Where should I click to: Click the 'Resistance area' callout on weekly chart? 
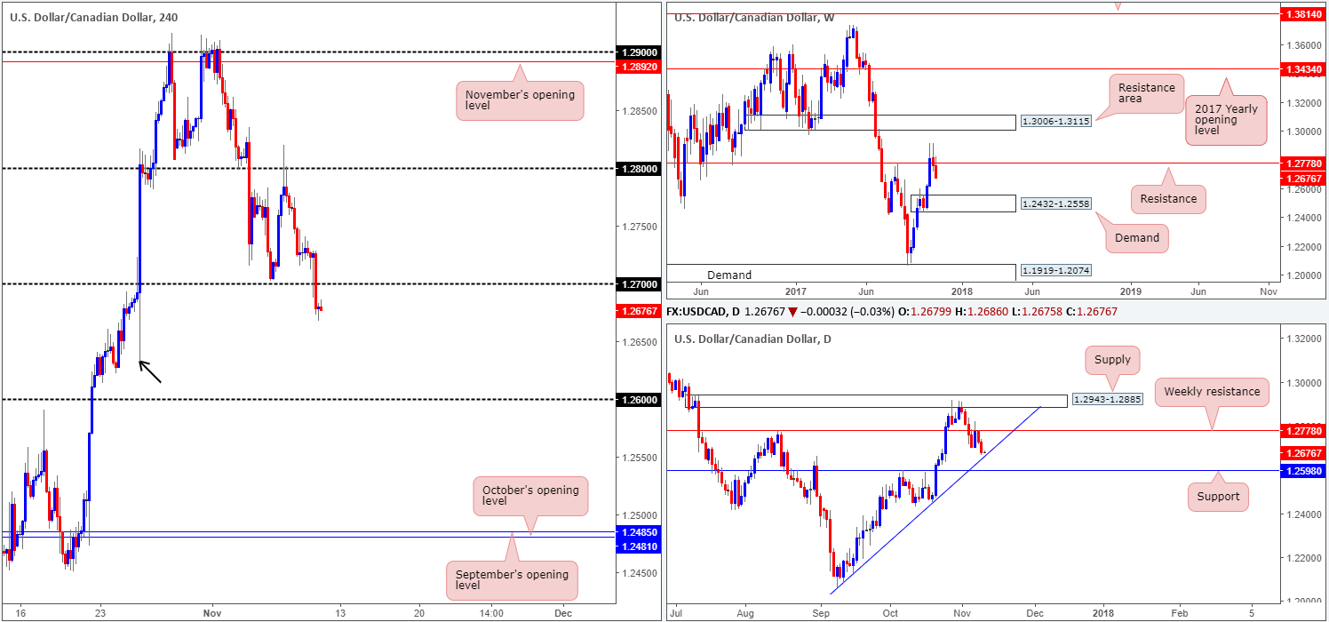point(1146,93)
